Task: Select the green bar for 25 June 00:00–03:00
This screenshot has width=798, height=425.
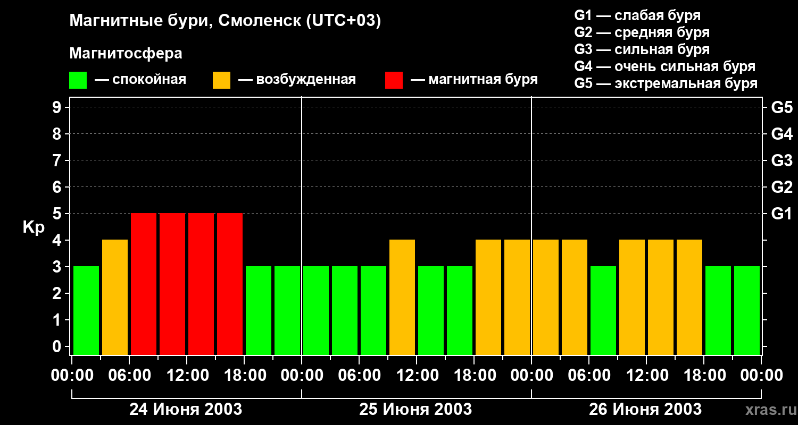Action: pyautogui.click(x=316, y=310)
